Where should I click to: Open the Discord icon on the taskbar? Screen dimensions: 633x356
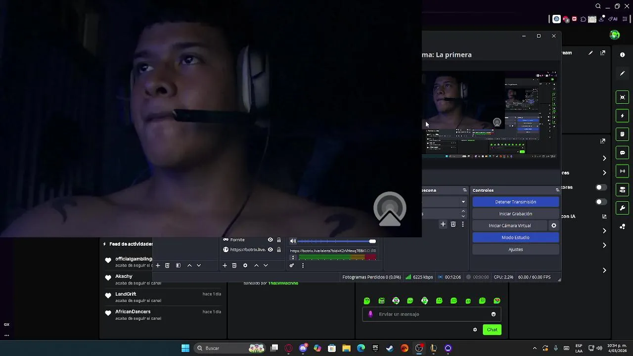coord(303,348)
